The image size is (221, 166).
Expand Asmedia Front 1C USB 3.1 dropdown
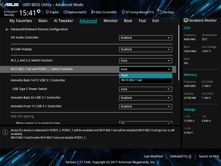[145, 106]
